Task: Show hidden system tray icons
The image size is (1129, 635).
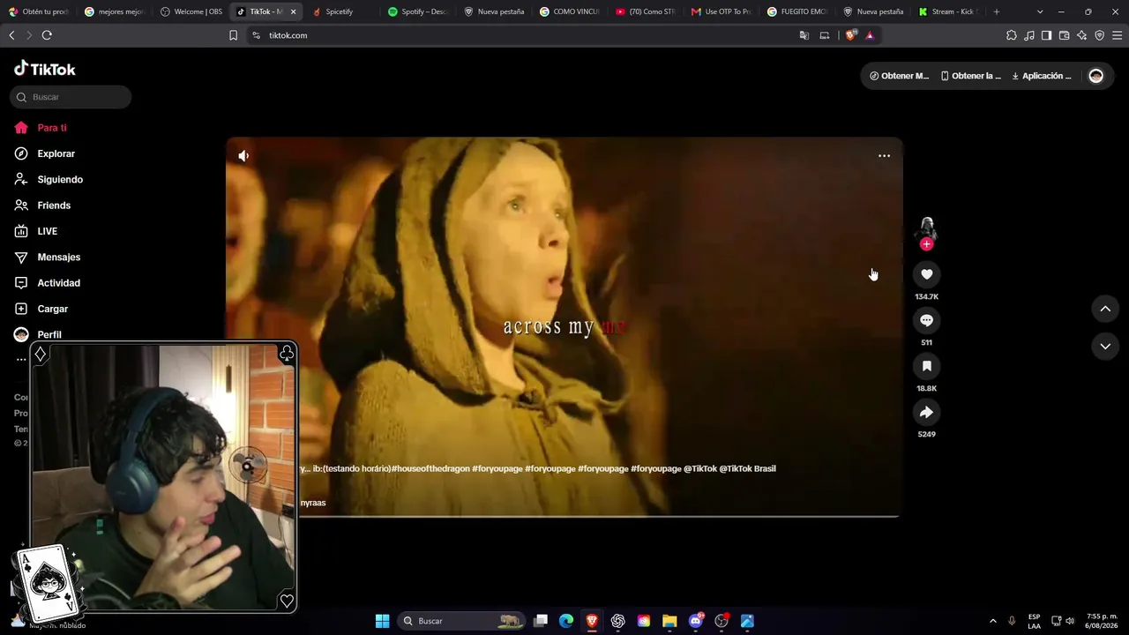Action: 993,621
